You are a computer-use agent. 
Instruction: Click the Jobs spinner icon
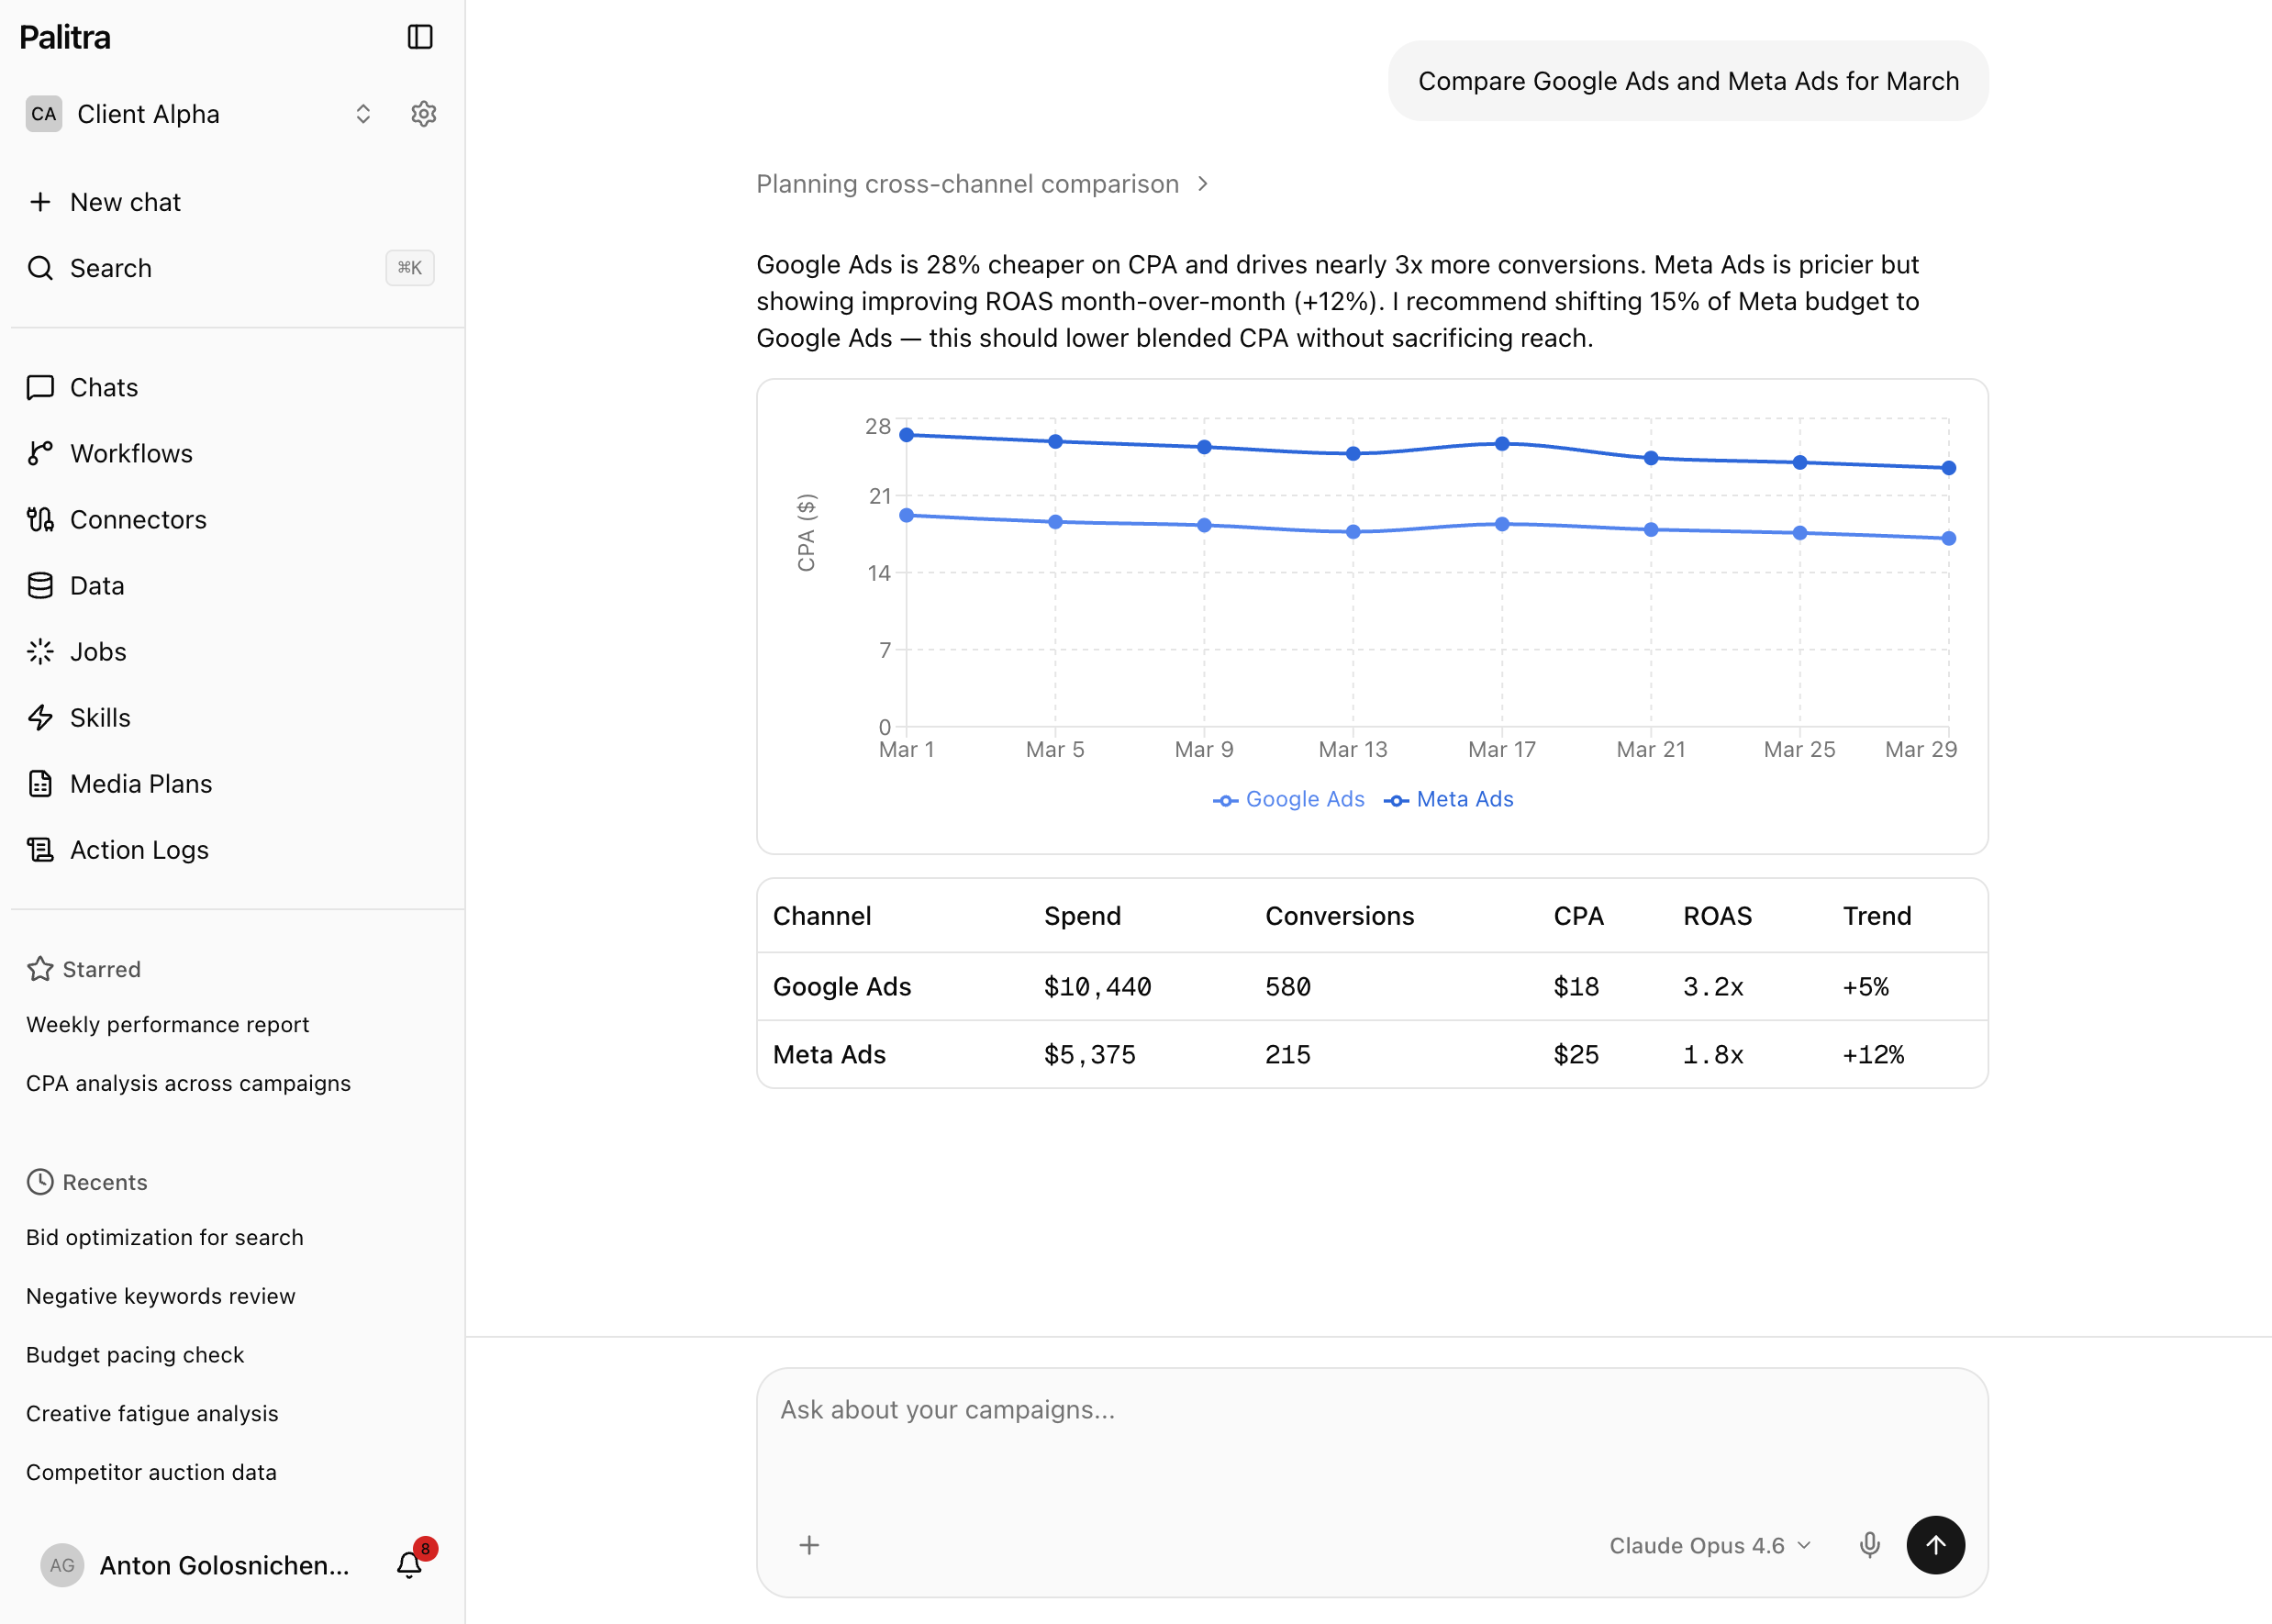[40, 651]
